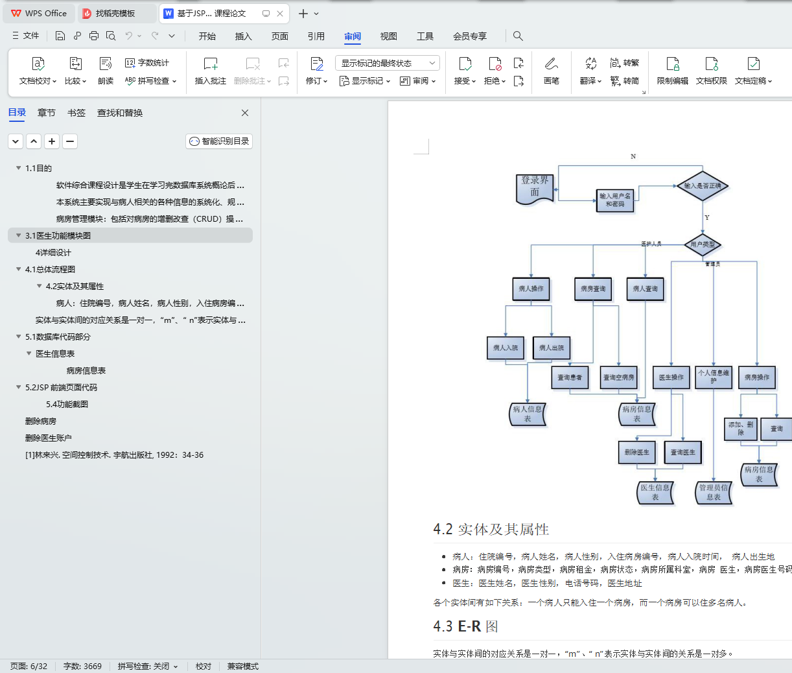This screenshot has width=792, height=673.
Task: Open the 文件 menu
Action: [25, 36]
